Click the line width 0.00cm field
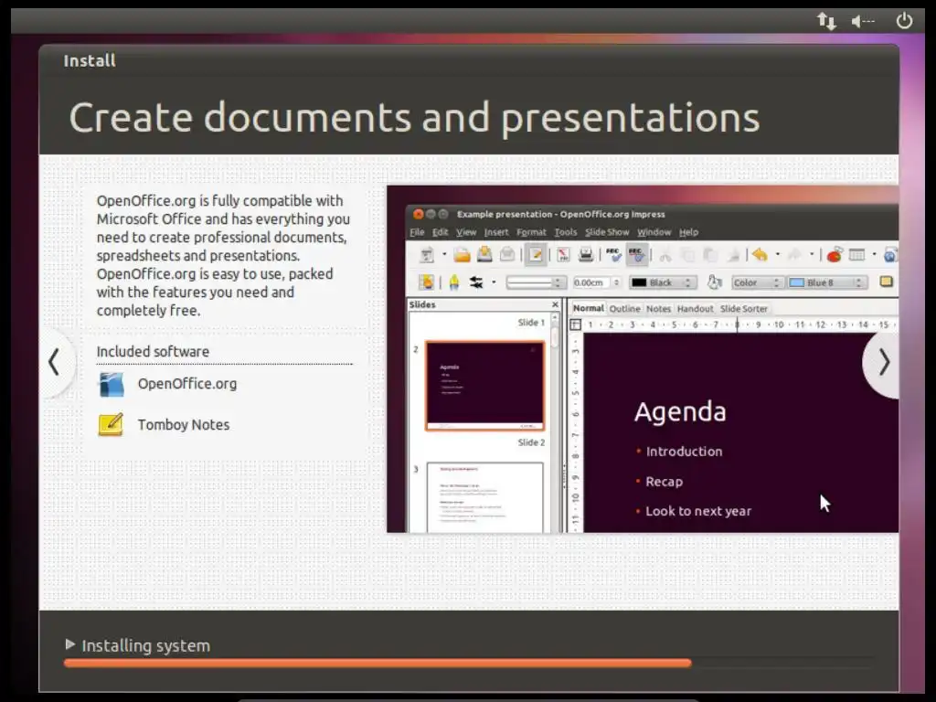 592,282
